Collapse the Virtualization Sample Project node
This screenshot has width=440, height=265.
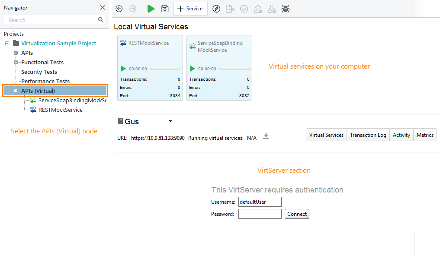(7, 43)
